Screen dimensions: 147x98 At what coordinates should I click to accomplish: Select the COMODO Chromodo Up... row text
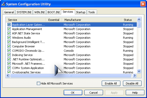click(x=28, y=51)
